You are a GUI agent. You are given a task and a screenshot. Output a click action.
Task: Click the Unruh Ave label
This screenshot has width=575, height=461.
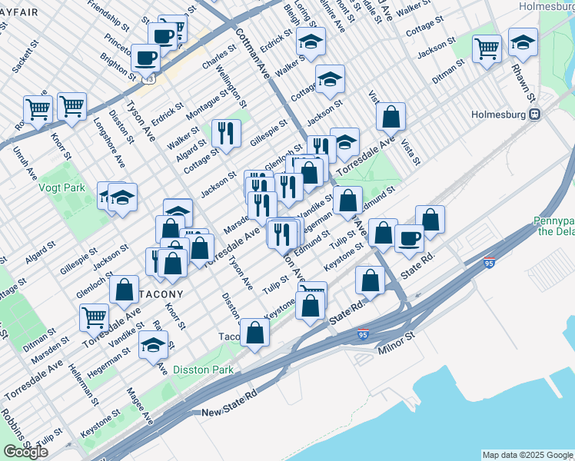coord(25,164)
